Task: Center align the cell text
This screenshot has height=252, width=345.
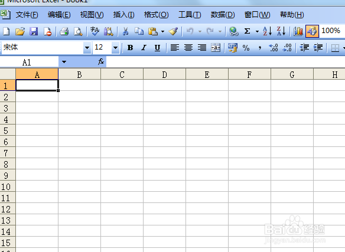Action: 188,47
